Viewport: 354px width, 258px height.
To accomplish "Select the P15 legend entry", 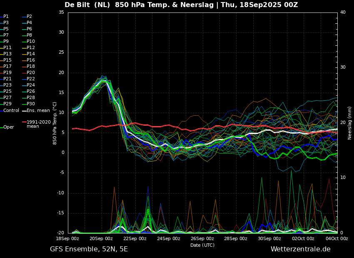I will pyautogui.click(x=6, y=60).
